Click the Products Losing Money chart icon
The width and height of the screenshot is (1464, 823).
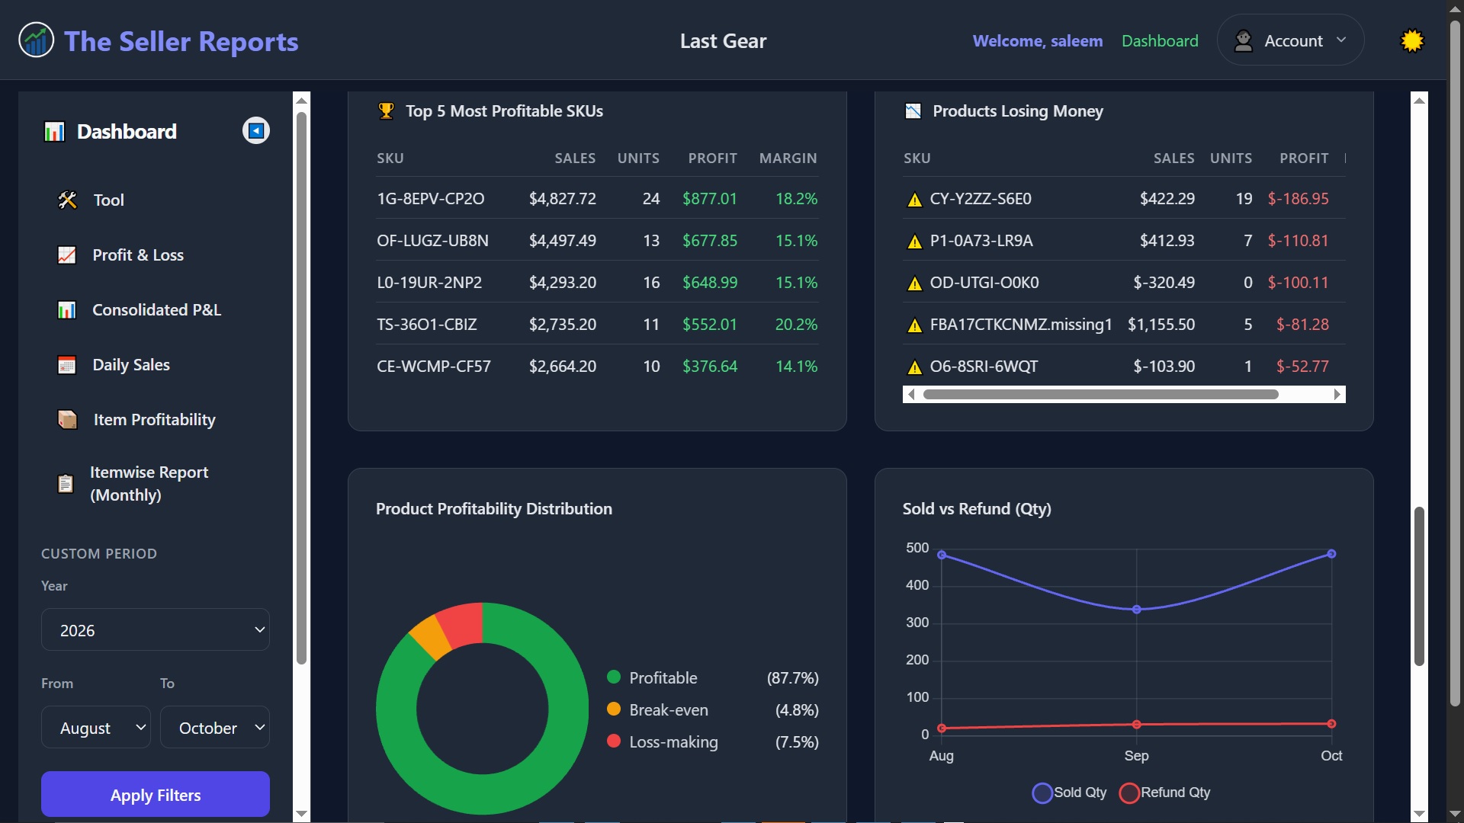(x=913, y=111)
